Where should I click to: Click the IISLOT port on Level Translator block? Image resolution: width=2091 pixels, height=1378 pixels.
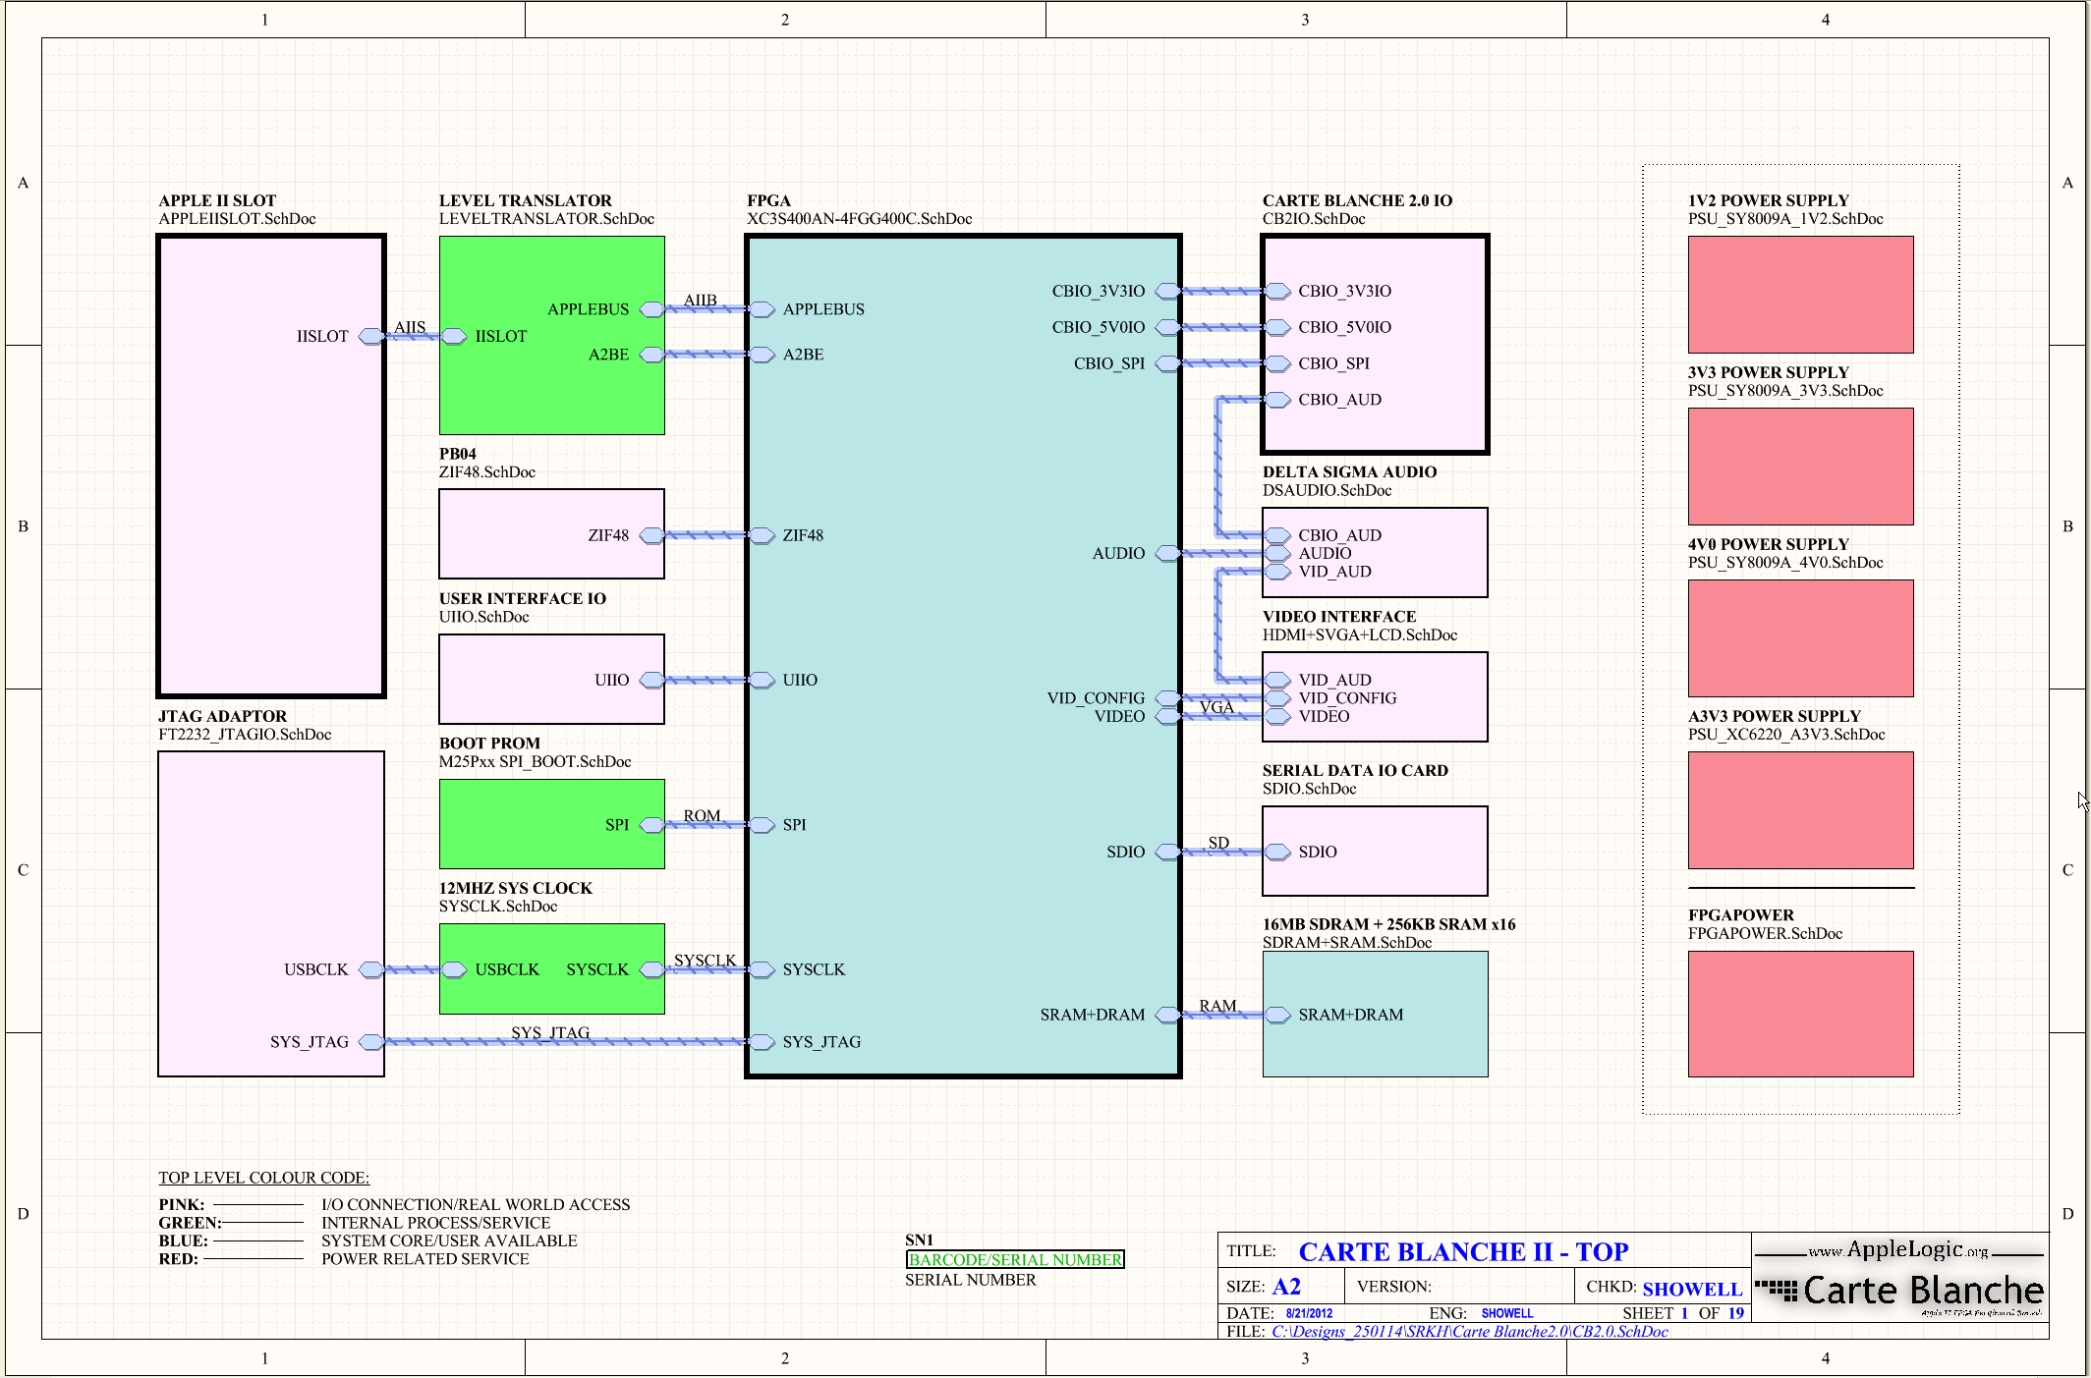click(x=453, y=336)
